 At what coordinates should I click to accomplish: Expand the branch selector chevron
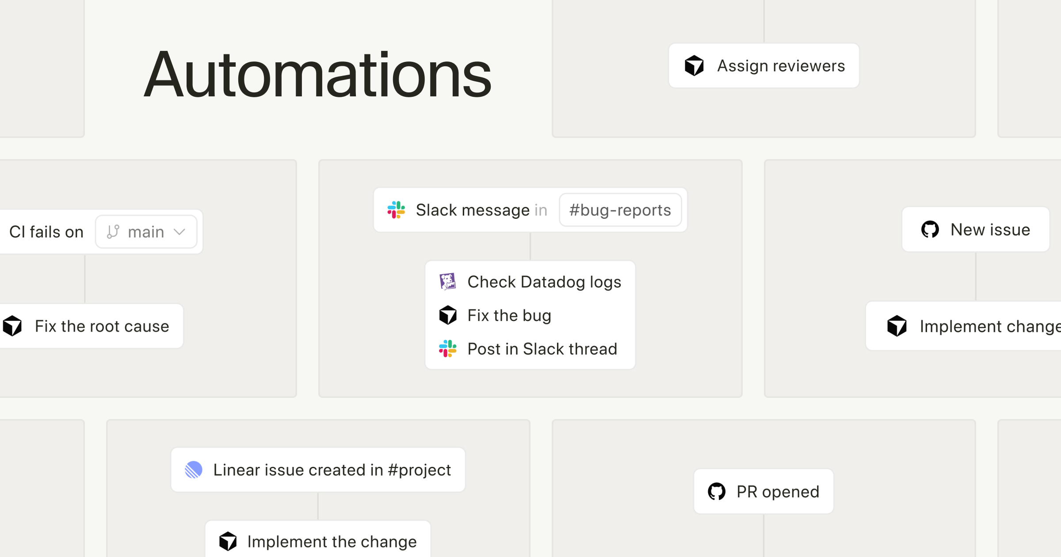[x=179, y=231]
